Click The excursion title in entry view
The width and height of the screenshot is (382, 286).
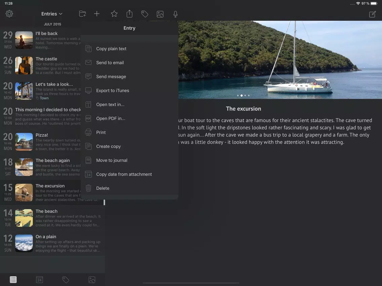[x=243, y=109]
